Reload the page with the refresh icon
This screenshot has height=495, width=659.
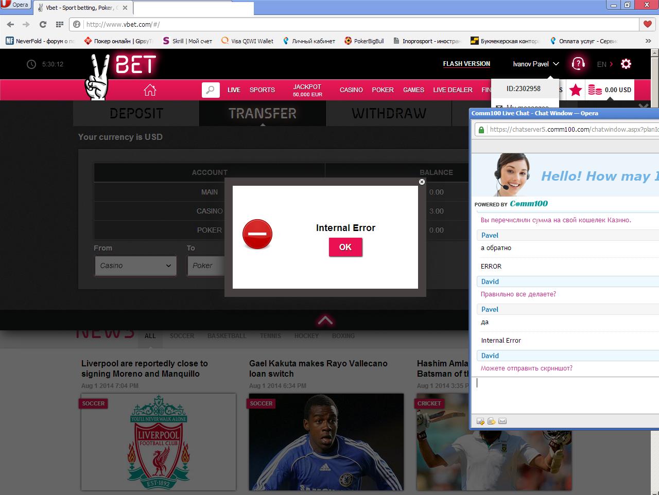(x=43, y=24)
